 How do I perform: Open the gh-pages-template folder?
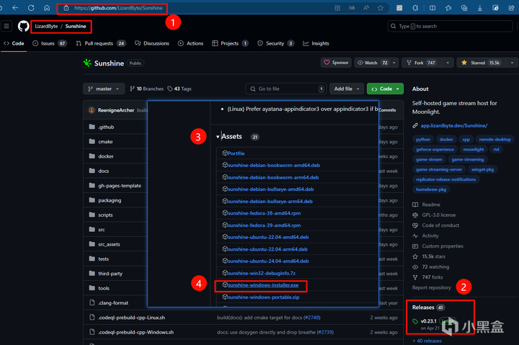click(120, 186)
